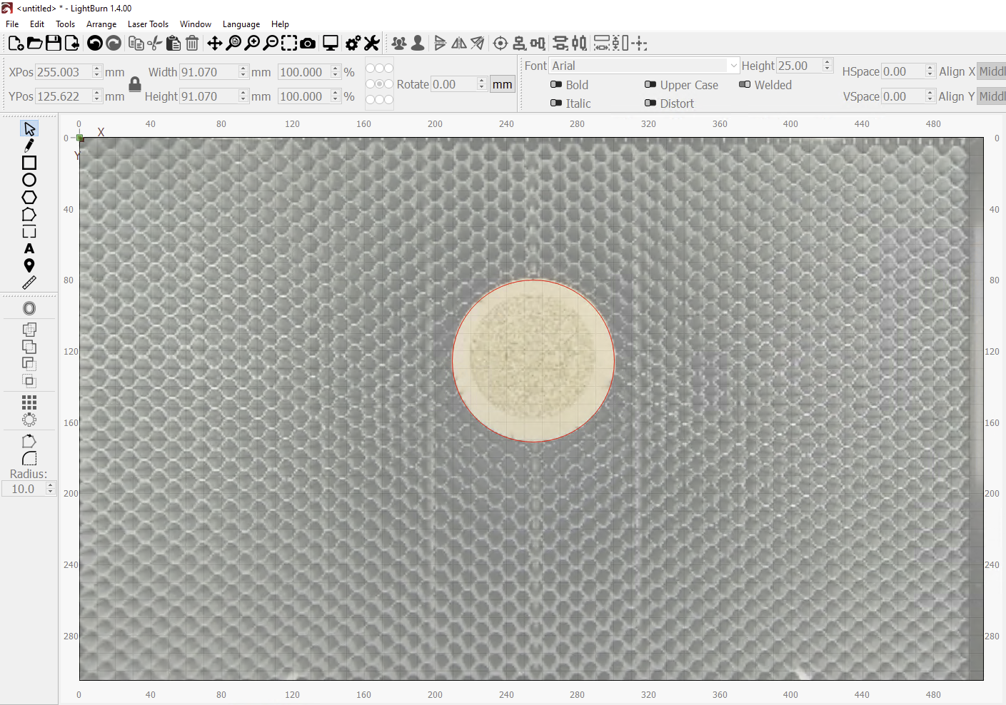Open the Window menu
Viewport: 1006px width, 705px height.
pos(196,24)
